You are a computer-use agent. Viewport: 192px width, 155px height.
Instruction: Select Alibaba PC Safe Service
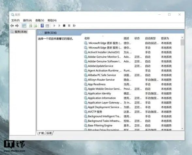click(x=128, y=75)
